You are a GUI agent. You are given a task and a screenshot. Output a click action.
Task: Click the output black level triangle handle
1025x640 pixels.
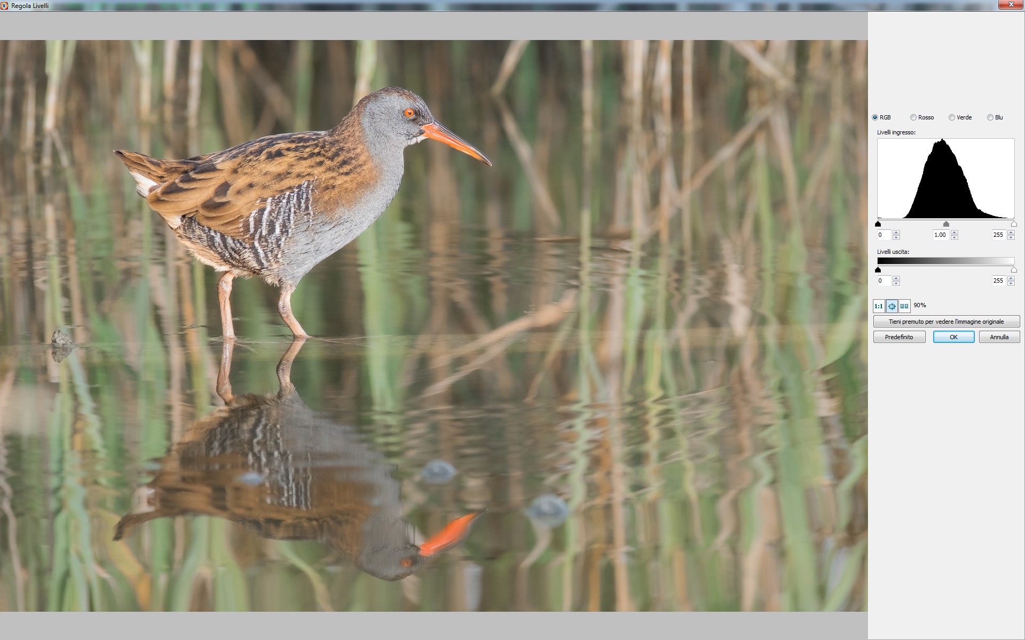tap(878, 270)
